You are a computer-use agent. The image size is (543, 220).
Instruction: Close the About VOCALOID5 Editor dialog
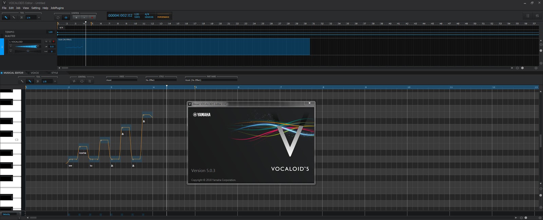click(310, 103)
